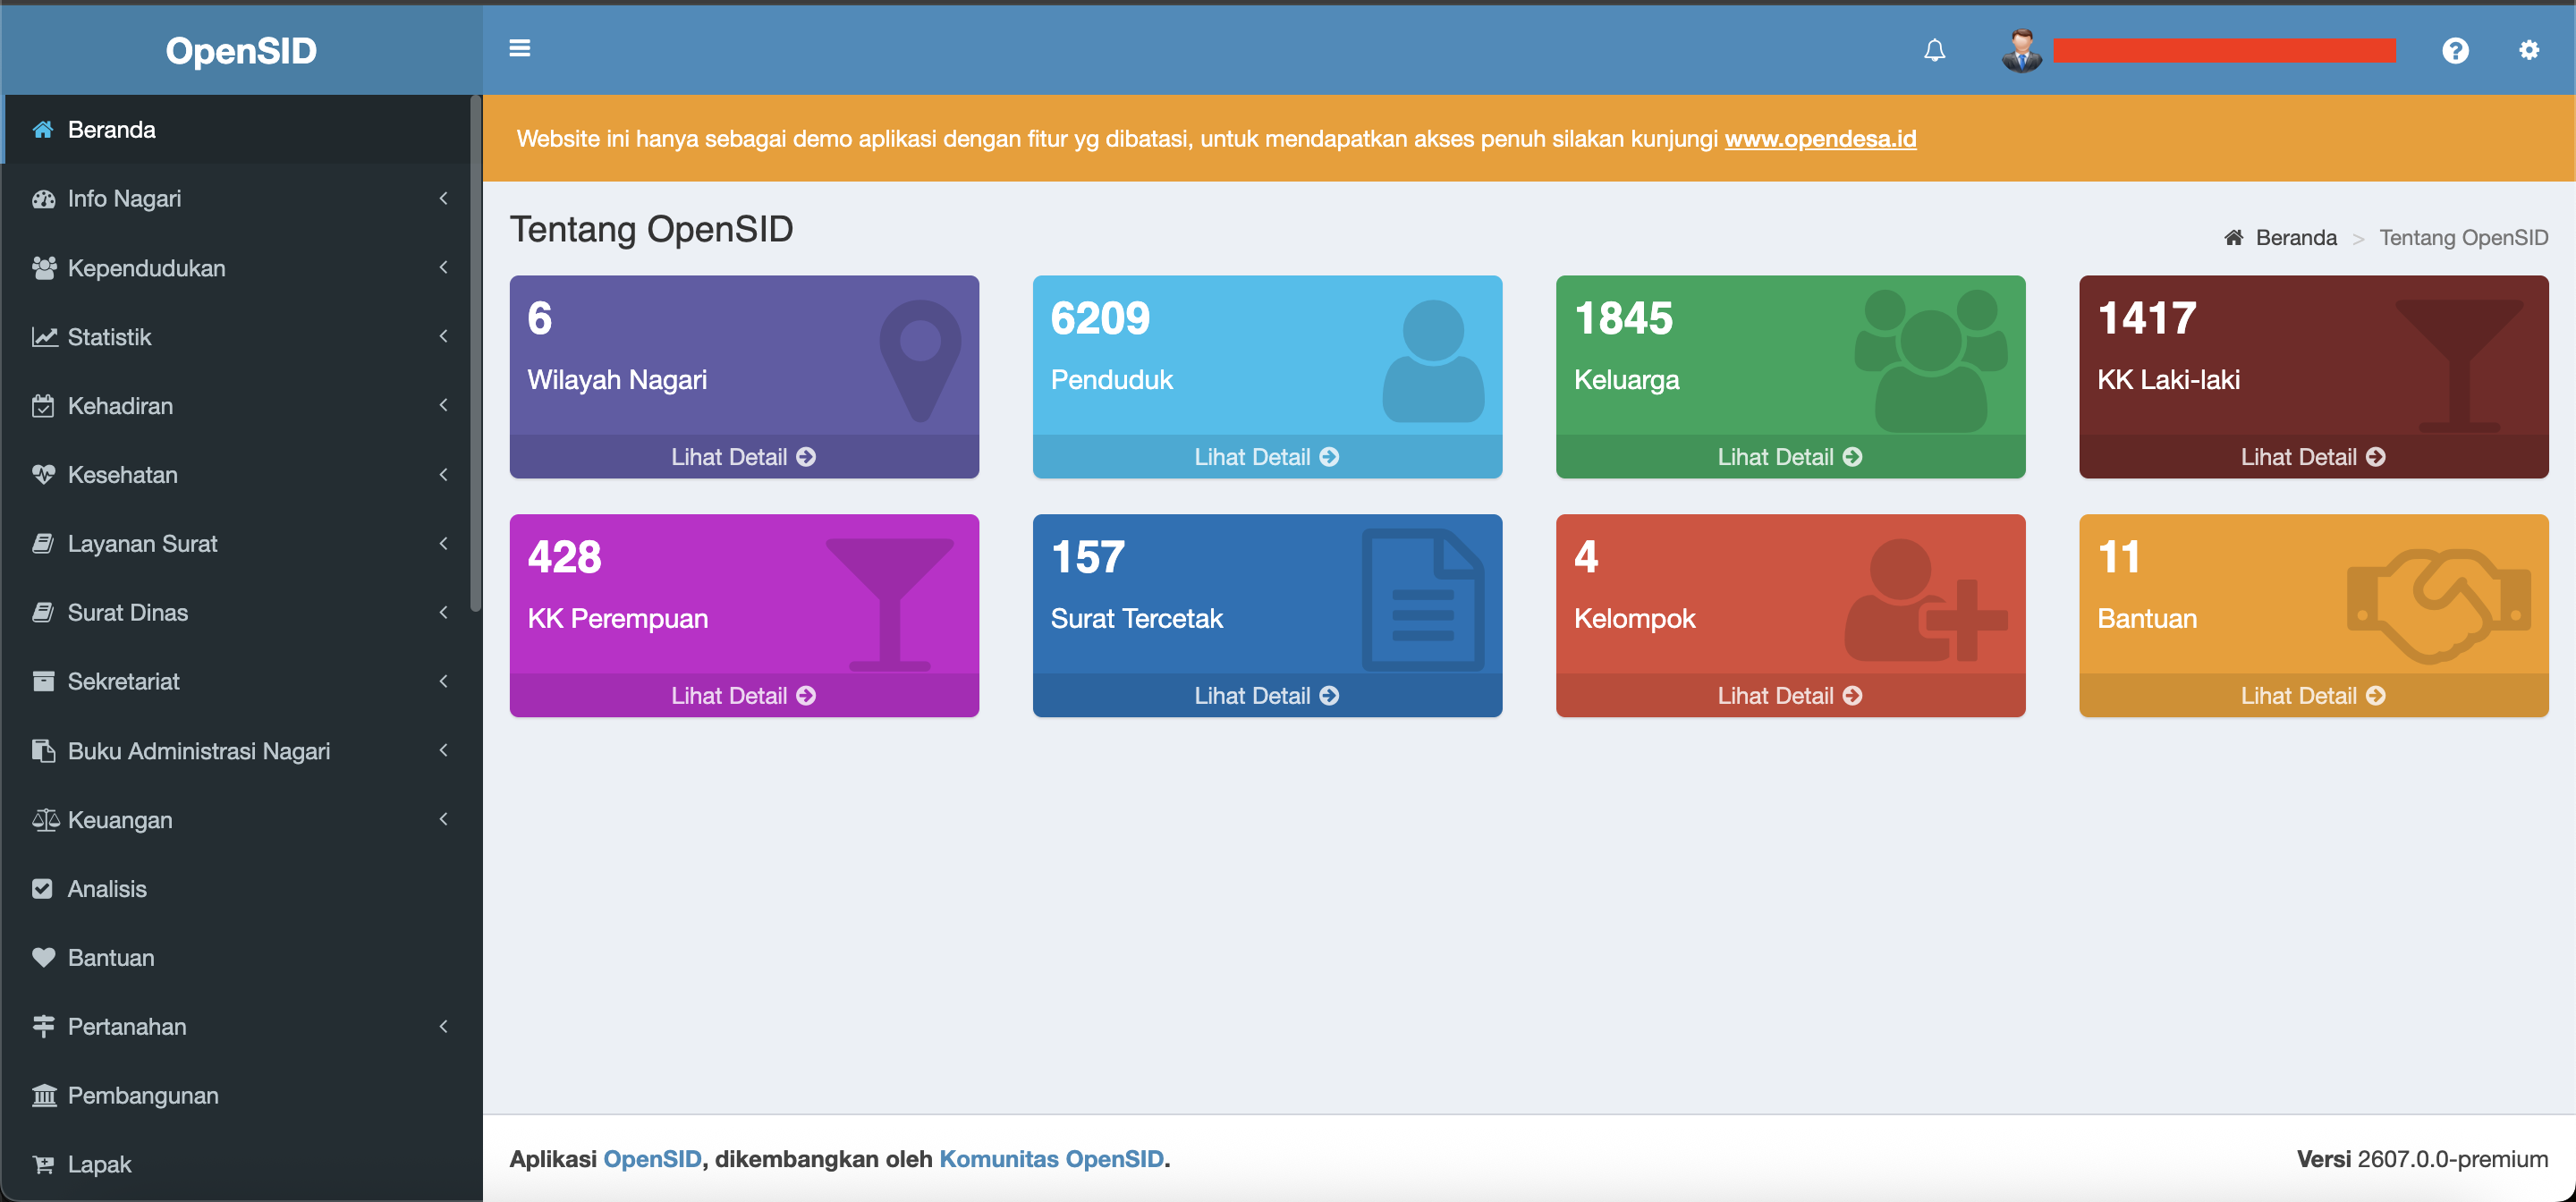Click the sidebar vertical scrollbar
2576x1202 pixels.
tap(476, 352)
